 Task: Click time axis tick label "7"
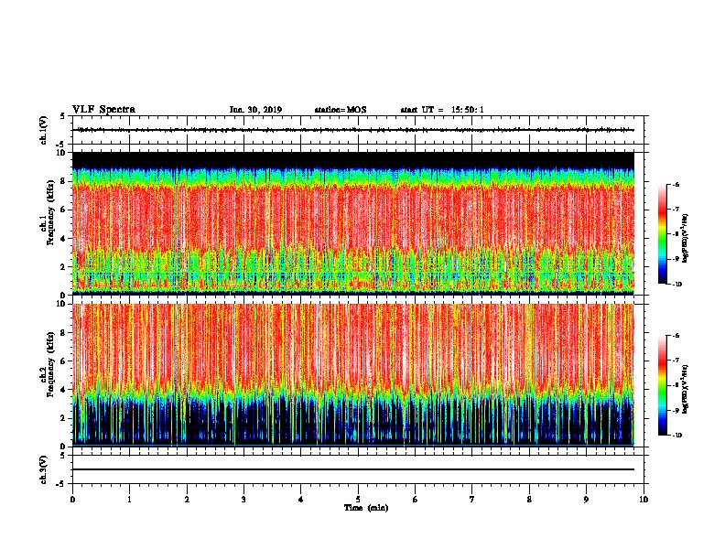coord(472,500)
